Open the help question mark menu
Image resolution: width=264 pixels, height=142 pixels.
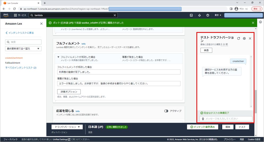[208, 15]
